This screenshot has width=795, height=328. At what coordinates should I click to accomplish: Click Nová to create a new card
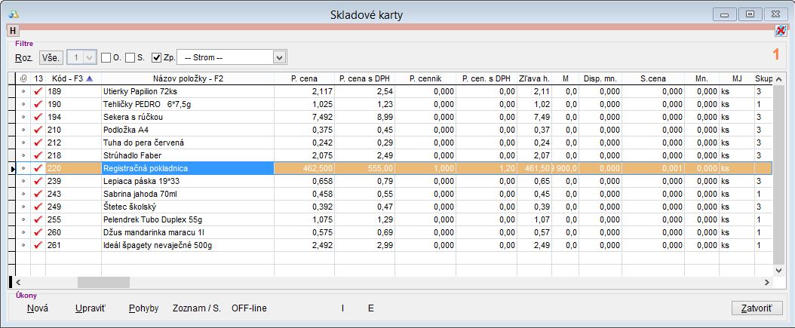point(38,308)
